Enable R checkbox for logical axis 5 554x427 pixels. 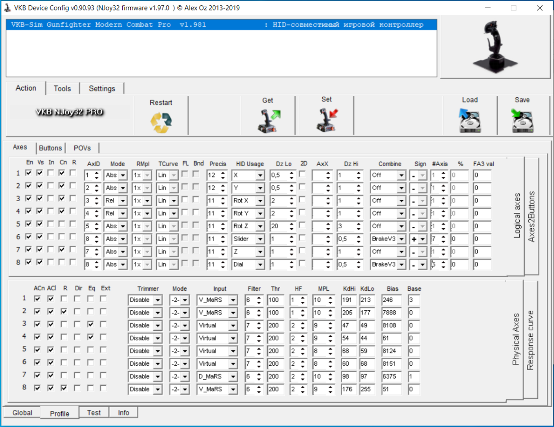click(x=73, y=224)
